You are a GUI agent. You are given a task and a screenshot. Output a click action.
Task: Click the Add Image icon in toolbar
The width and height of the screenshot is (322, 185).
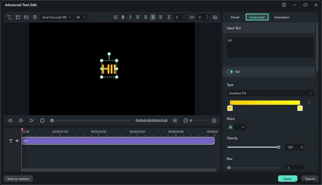26,17
